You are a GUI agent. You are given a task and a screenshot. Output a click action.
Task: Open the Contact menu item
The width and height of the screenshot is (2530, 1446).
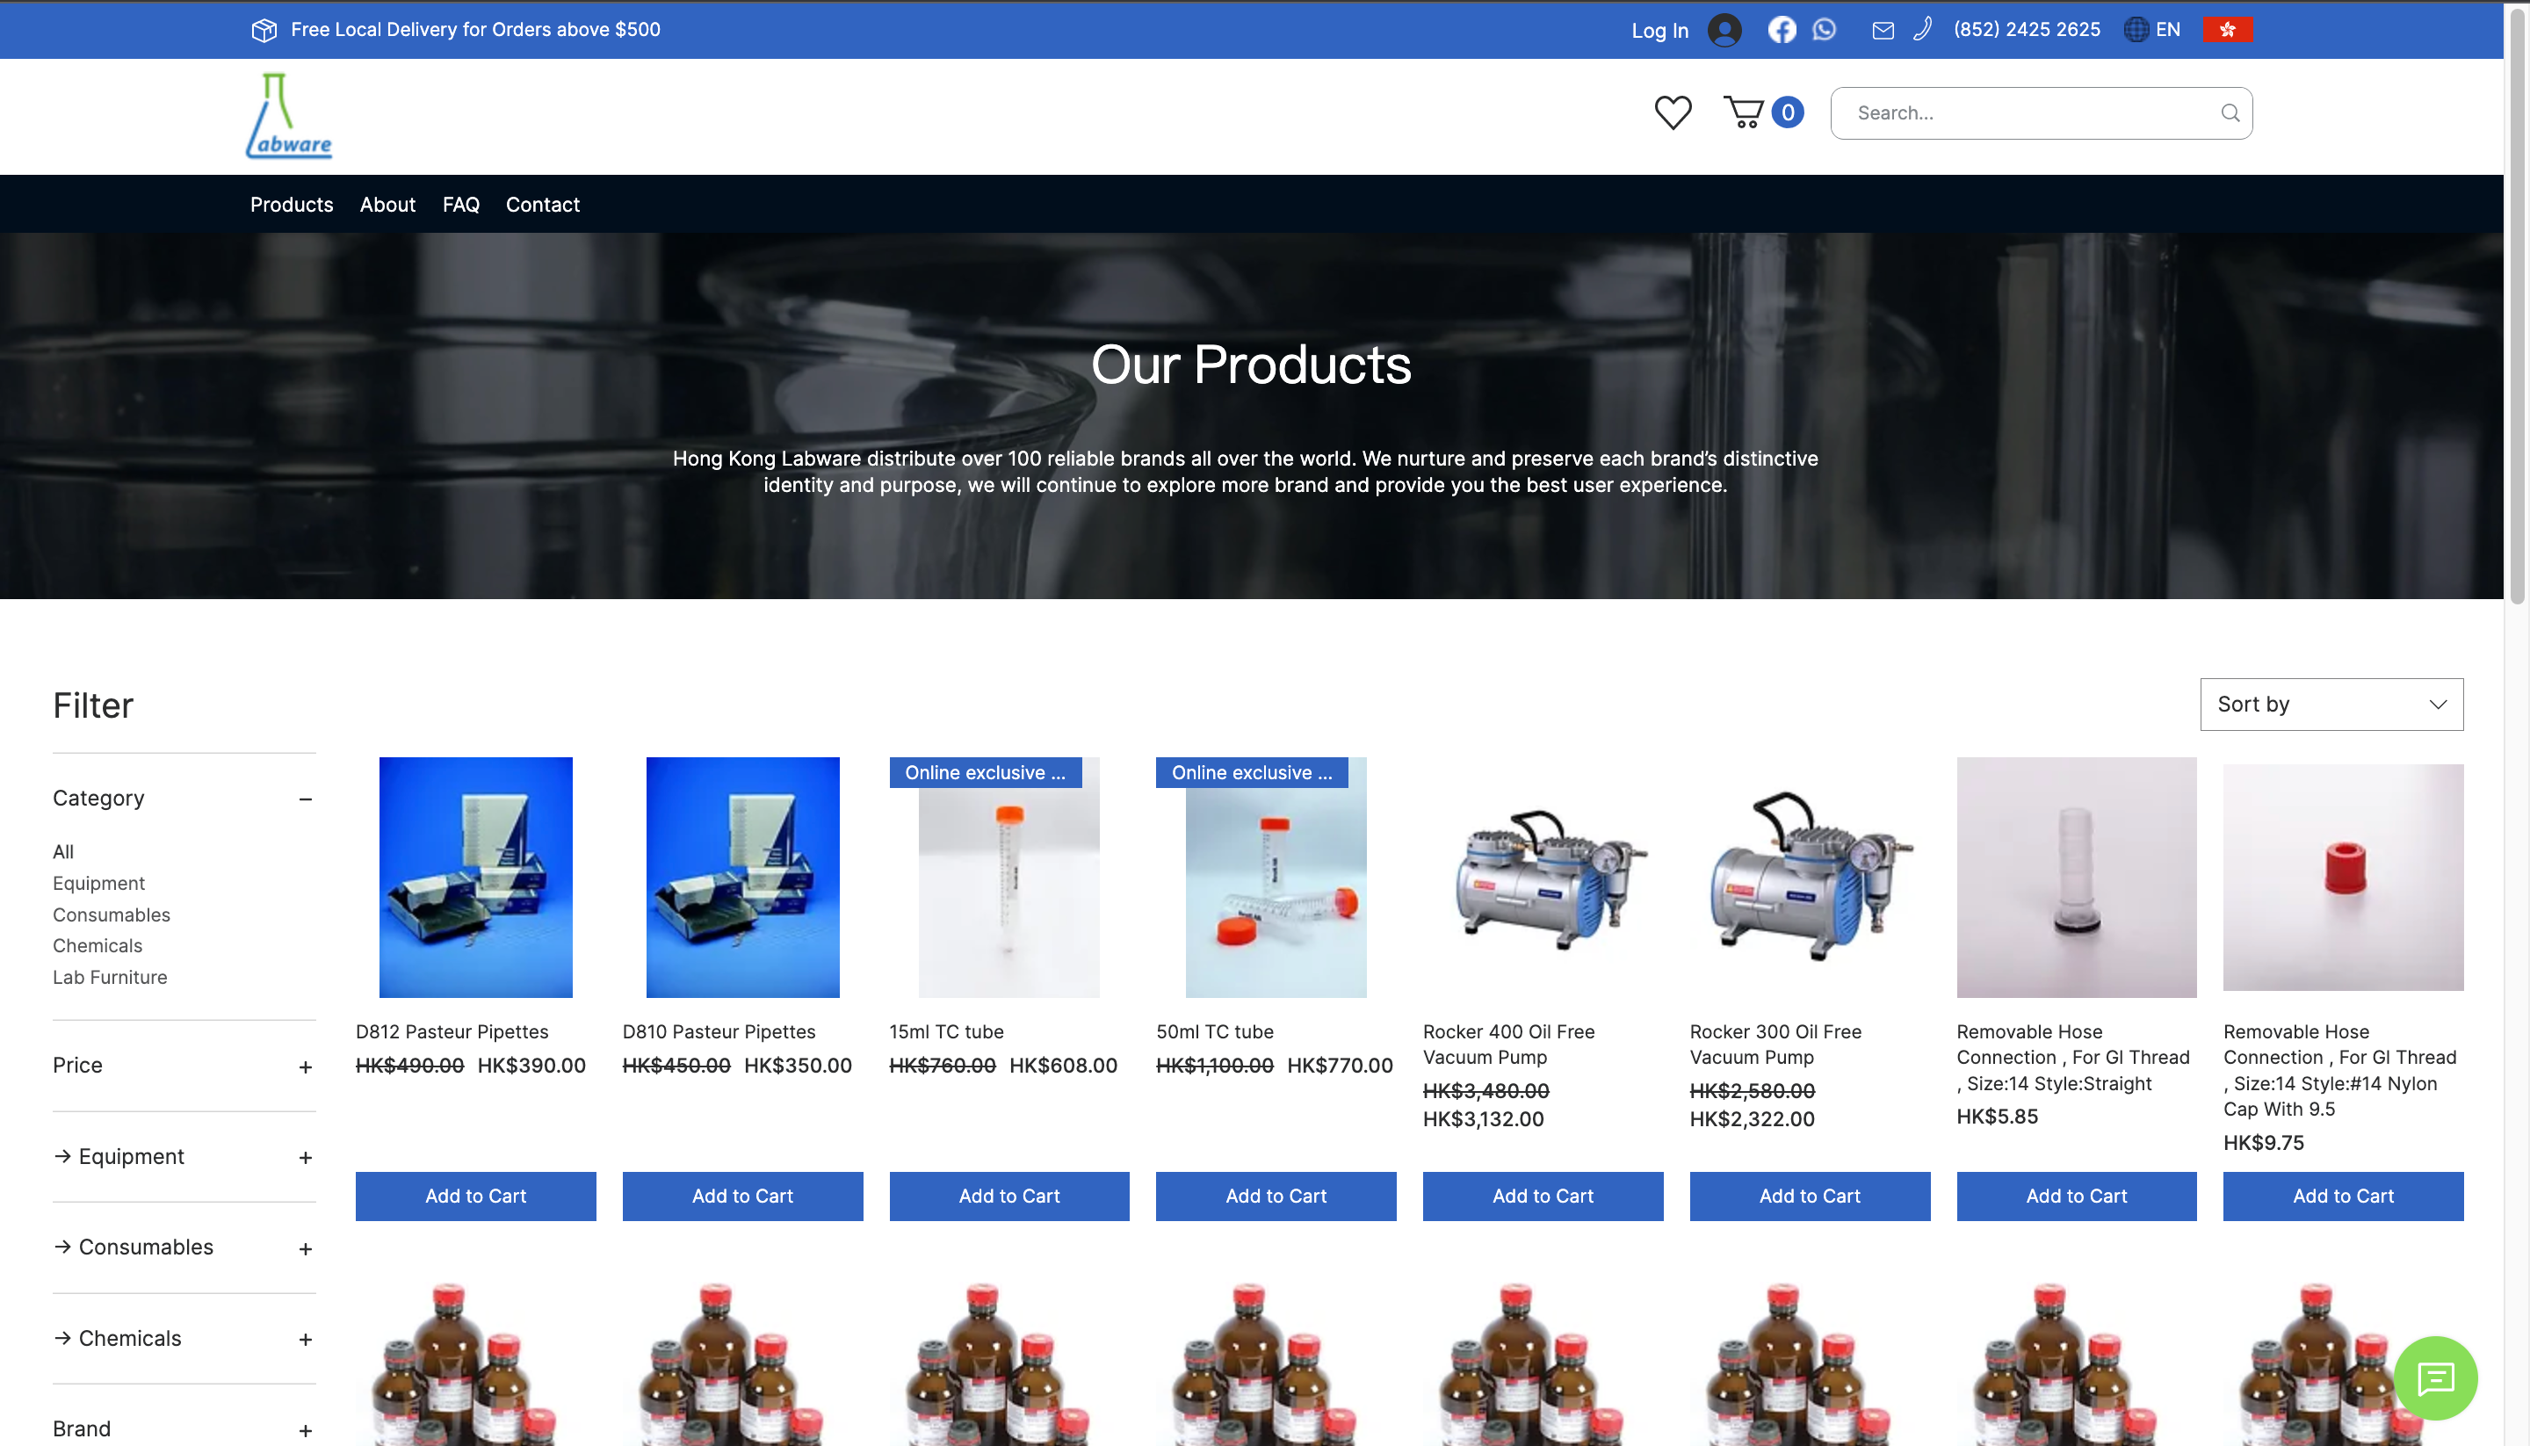[x=542, y=205]
